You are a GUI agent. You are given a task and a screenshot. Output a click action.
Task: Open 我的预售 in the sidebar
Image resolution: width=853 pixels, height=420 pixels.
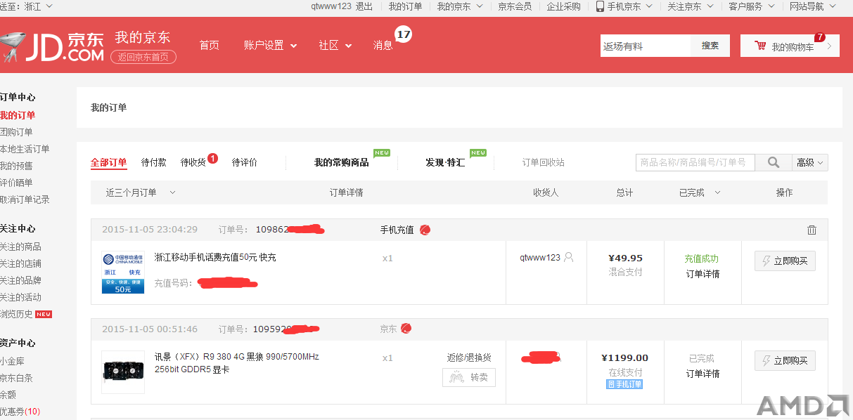(x=16, y=166)
